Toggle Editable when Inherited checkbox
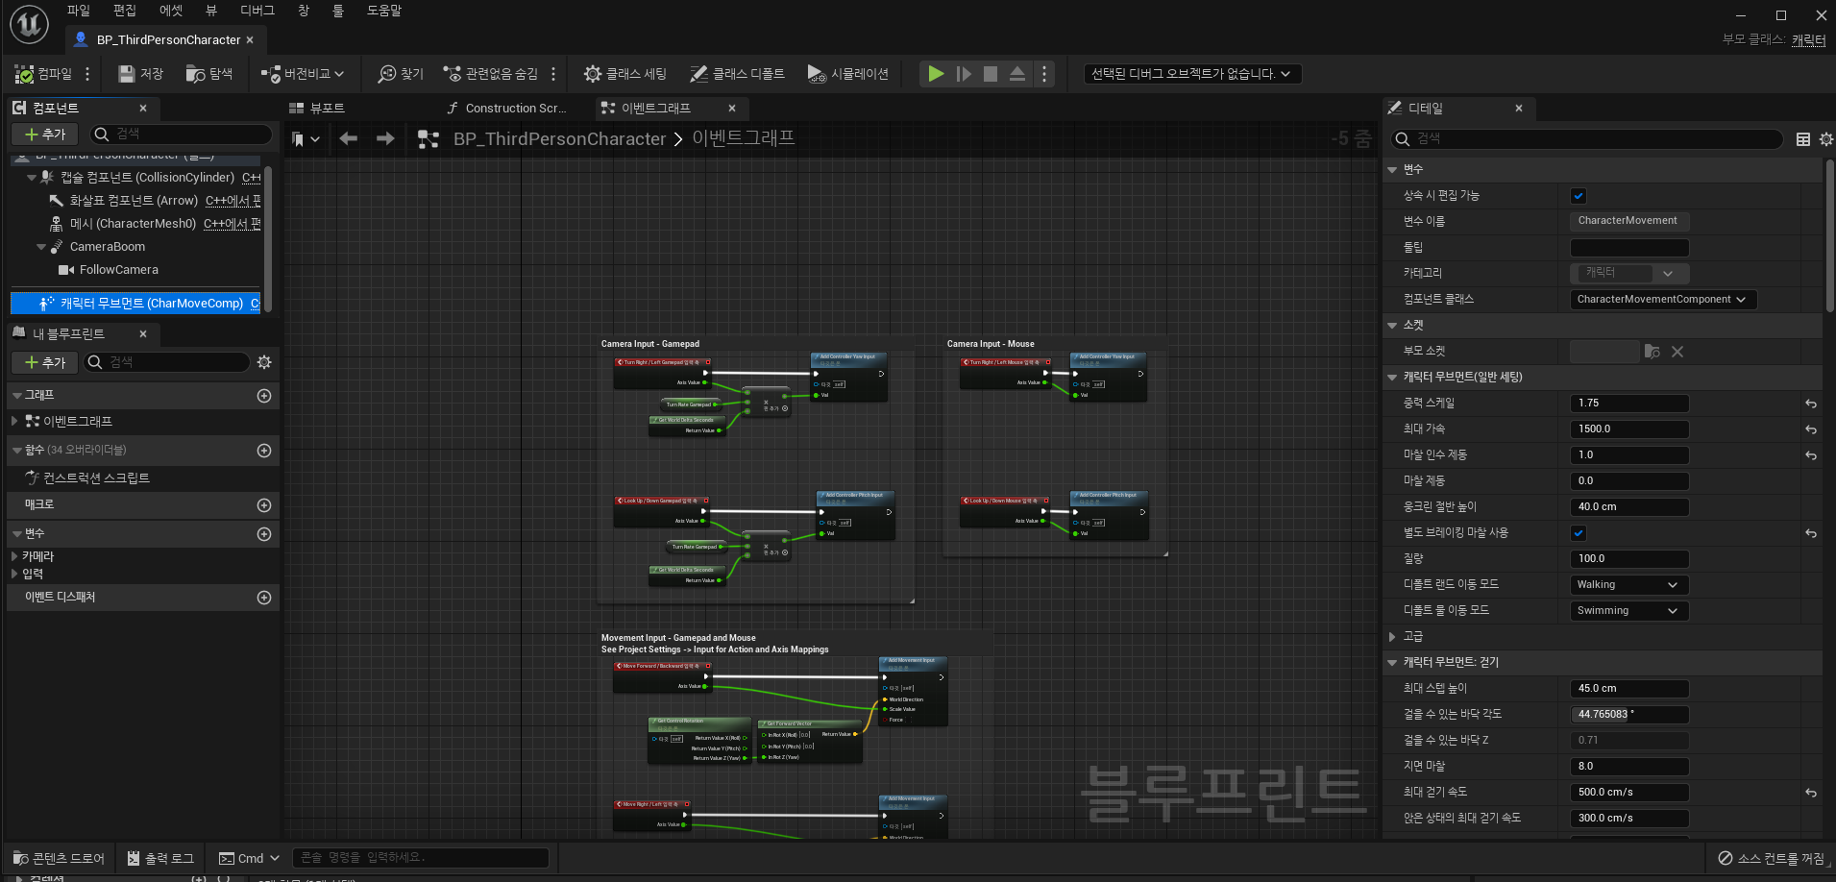Image resolution: width=1836 pixels, height=882 pixels. [1579, 196]
